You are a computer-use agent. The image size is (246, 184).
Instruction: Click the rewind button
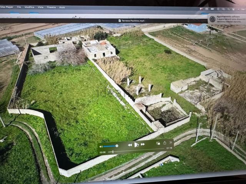pos(130,145)
